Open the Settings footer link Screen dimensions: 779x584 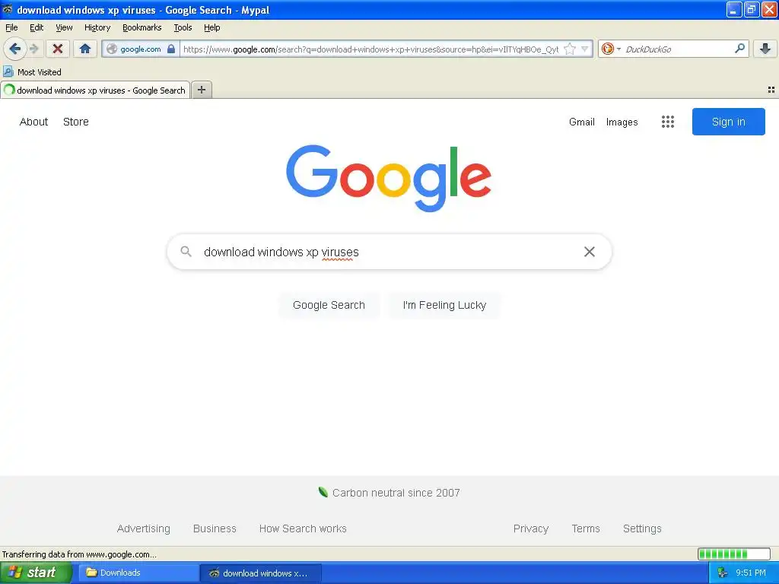click(642, 528)
